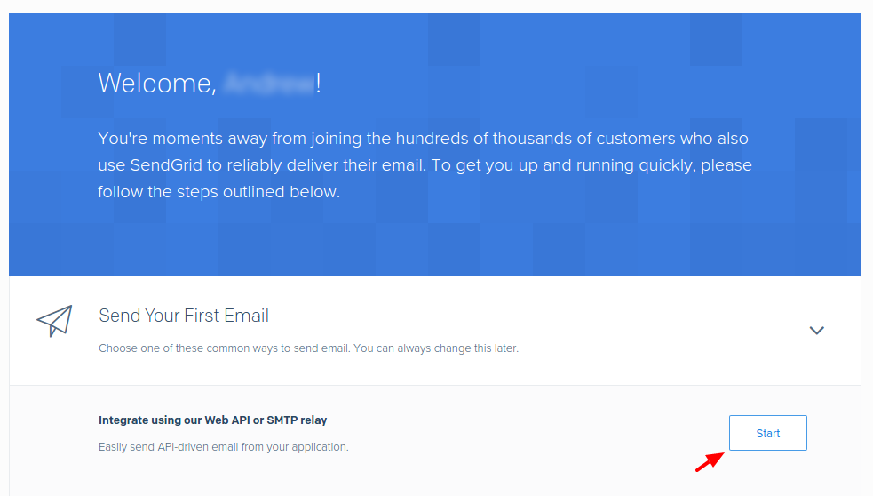Click the exclamation mark after the user name

pos(319,84)
